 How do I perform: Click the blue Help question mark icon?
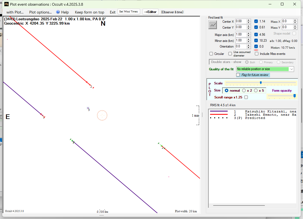[58, 12]
